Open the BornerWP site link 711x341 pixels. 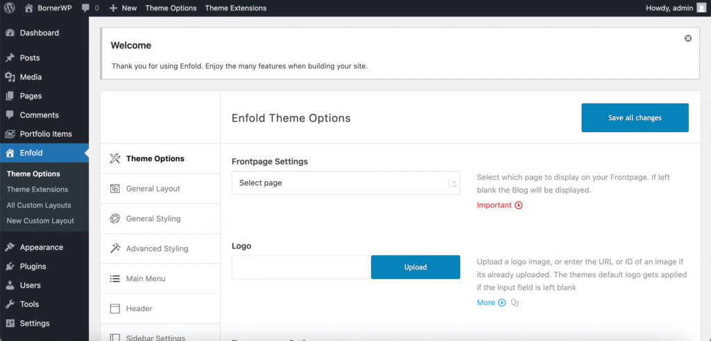point(55,8)
